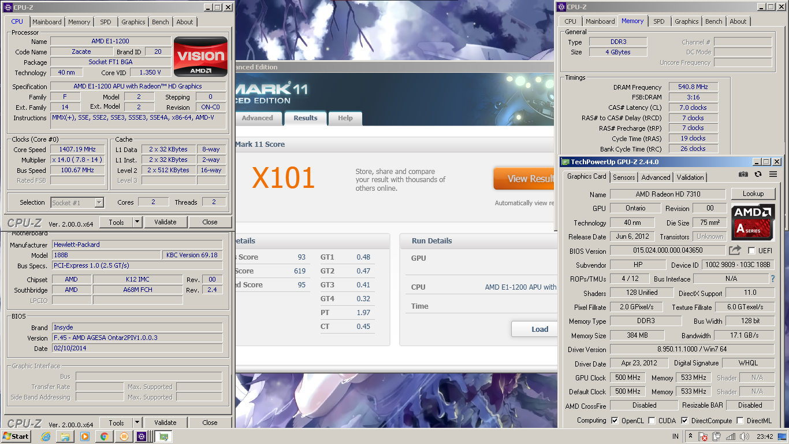789x444 pixels.
Task: Click the Driver Version 8.950.11.1000 field
Action: (x=692, y=349)
